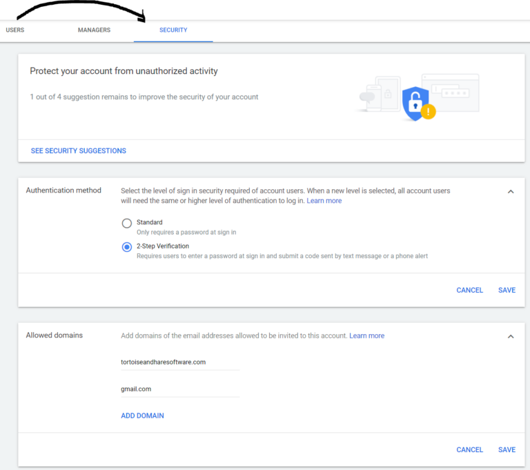Click the phone device illustration
The height and width of the screenshot is (470, 530).
click(x=373, y=98)
